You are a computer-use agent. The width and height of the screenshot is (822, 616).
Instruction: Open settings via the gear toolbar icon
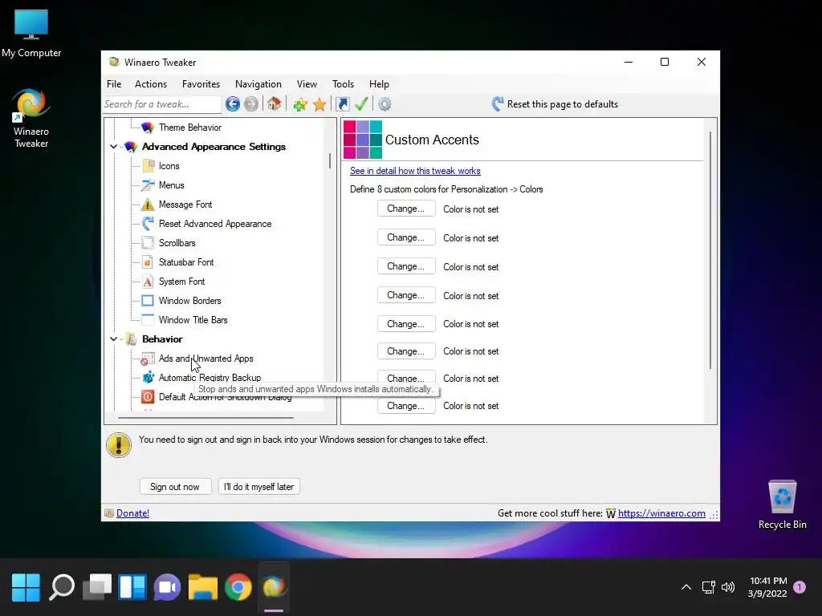385,104
